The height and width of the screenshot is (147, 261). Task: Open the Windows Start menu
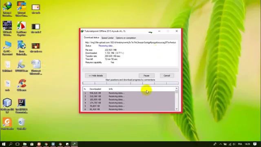coord(4,144)
